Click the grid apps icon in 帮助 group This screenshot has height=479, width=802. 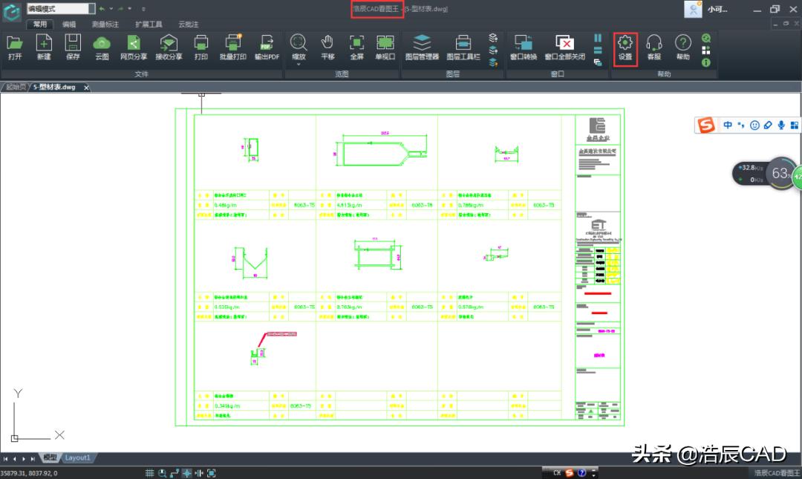tap(706, 50)
